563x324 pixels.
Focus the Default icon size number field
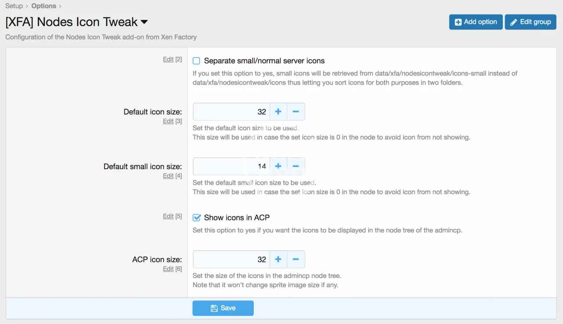tap(231, 112)
